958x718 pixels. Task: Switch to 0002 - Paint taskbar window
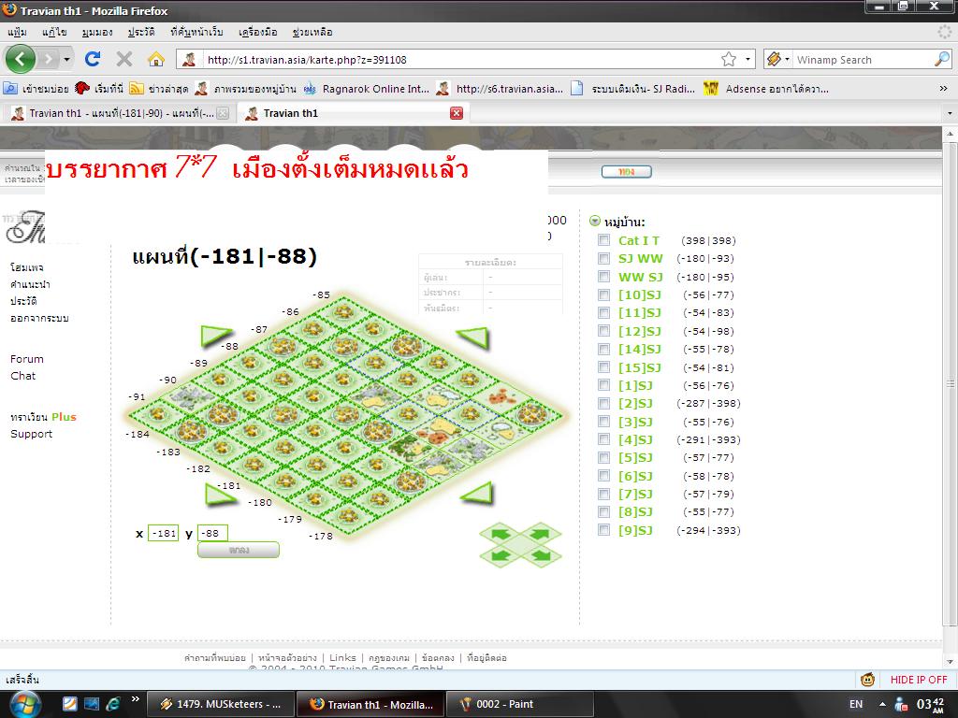coord(520,704)
